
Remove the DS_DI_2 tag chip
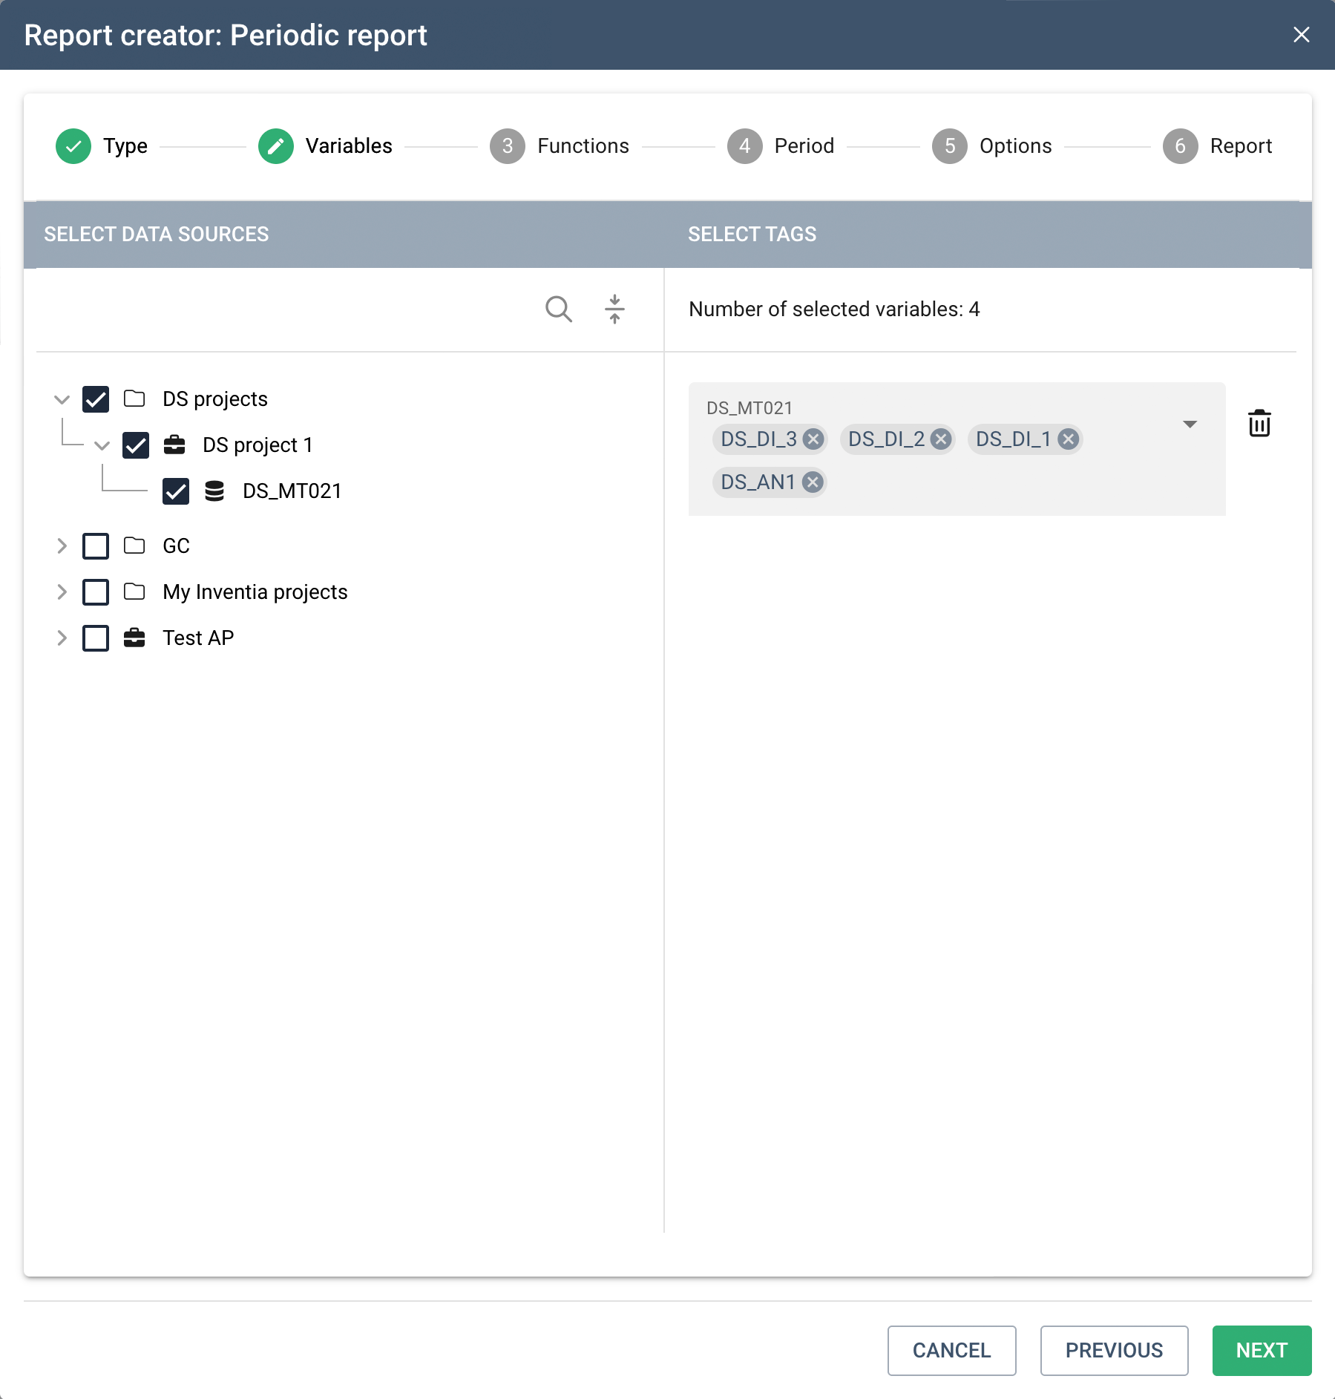point(941,439)
